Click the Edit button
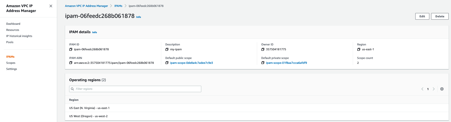Viewport: 451px width, 122px height. pos(422,16)
